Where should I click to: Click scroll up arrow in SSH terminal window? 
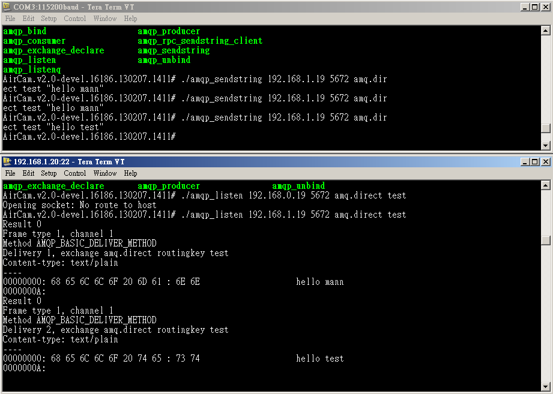[545, 185]
